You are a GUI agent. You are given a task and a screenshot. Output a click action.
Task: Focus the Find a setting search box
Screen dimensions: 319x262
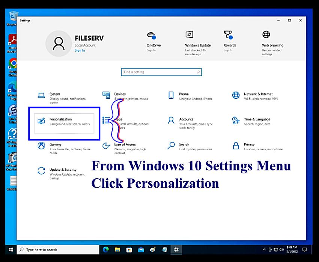(161, 72)
